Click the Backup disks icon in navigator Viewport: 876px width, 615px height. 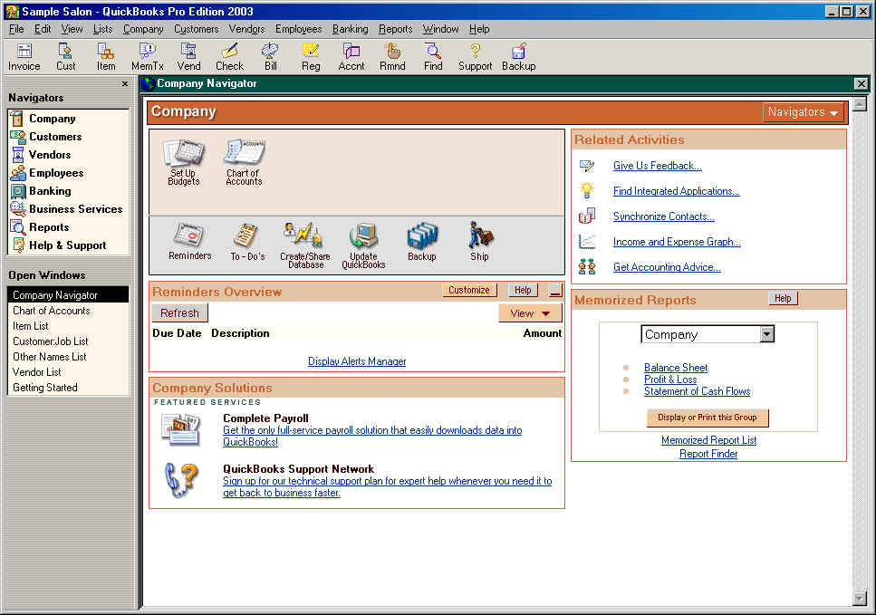[x=422, y=241]
